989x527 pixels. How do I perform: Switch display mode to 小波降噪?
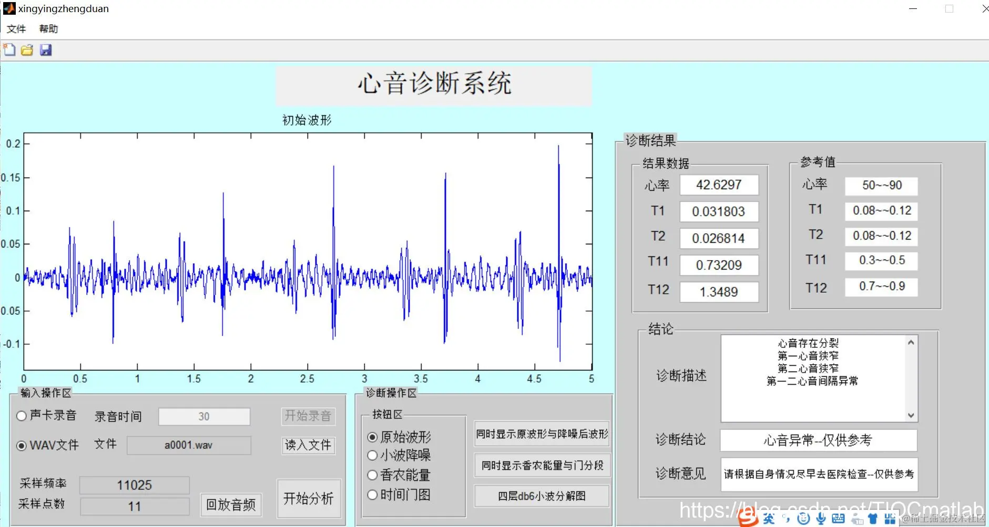(373, 456)
